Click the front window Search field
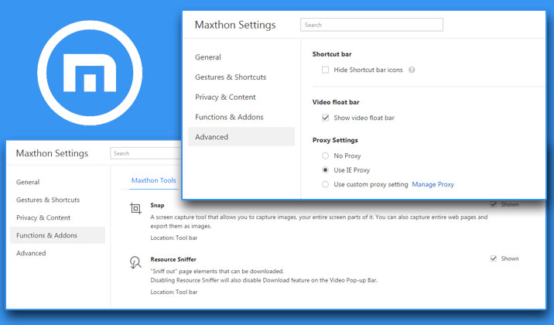 tap(371, 25)
